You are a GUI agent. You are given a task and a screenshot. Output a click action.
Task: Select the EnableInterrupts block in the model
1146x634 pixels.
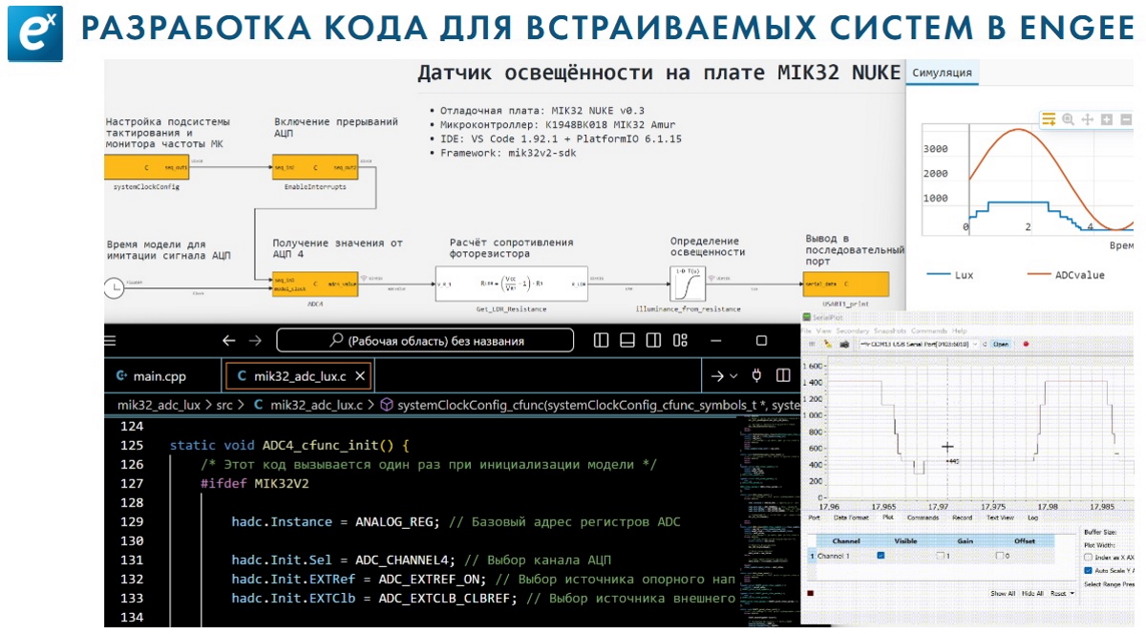click(316, 166)
